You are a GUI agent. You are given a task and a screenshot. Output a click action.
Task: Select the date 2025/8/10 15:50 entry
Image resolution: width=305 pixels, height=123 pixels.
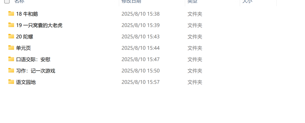(x=141, y=71)
